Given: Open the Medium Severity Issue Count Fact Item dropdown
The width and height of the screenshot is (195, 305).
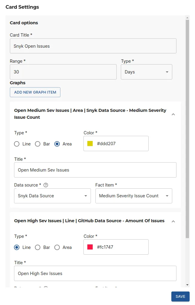Looking at the screenshot, I should coord(134,196).
